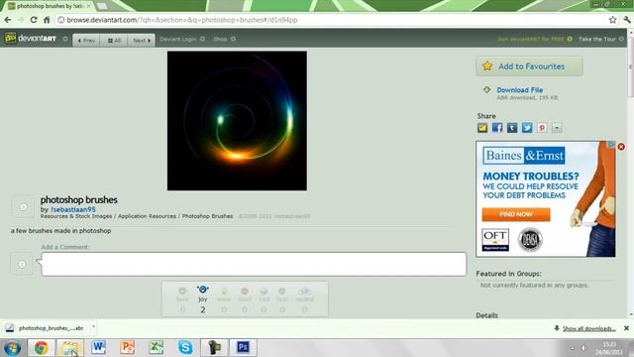Close the downloads bar

(626, 328)
